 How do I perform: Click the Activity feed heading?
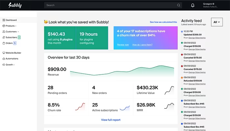[x=192, y=21]
